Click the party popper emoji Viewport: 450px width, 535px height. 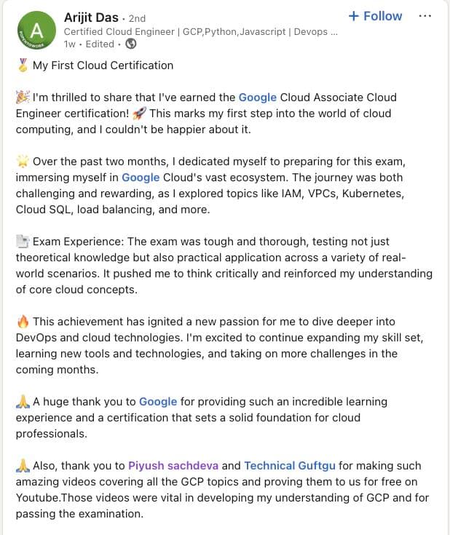click(x=23, y=98)
